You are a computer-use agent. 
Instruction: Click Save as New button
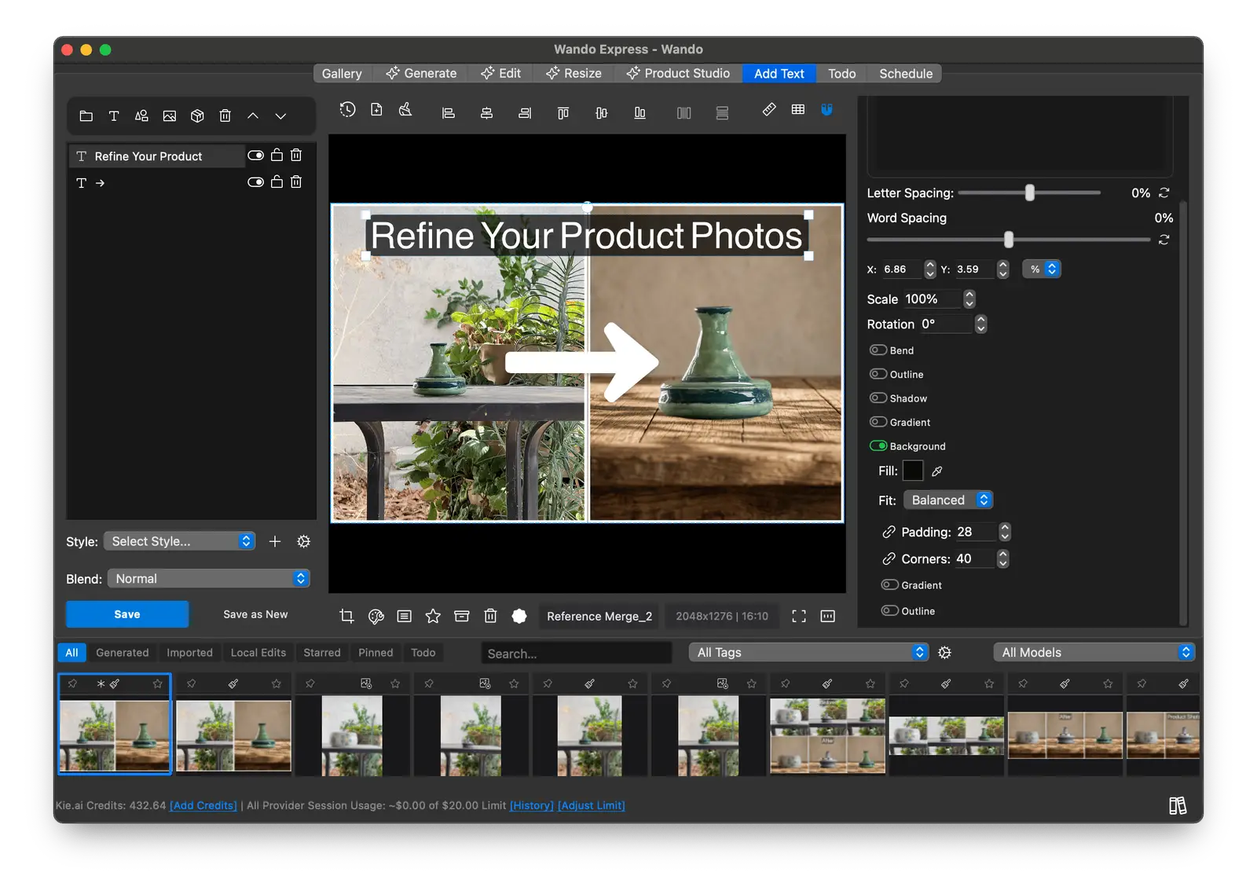(255, 614)
